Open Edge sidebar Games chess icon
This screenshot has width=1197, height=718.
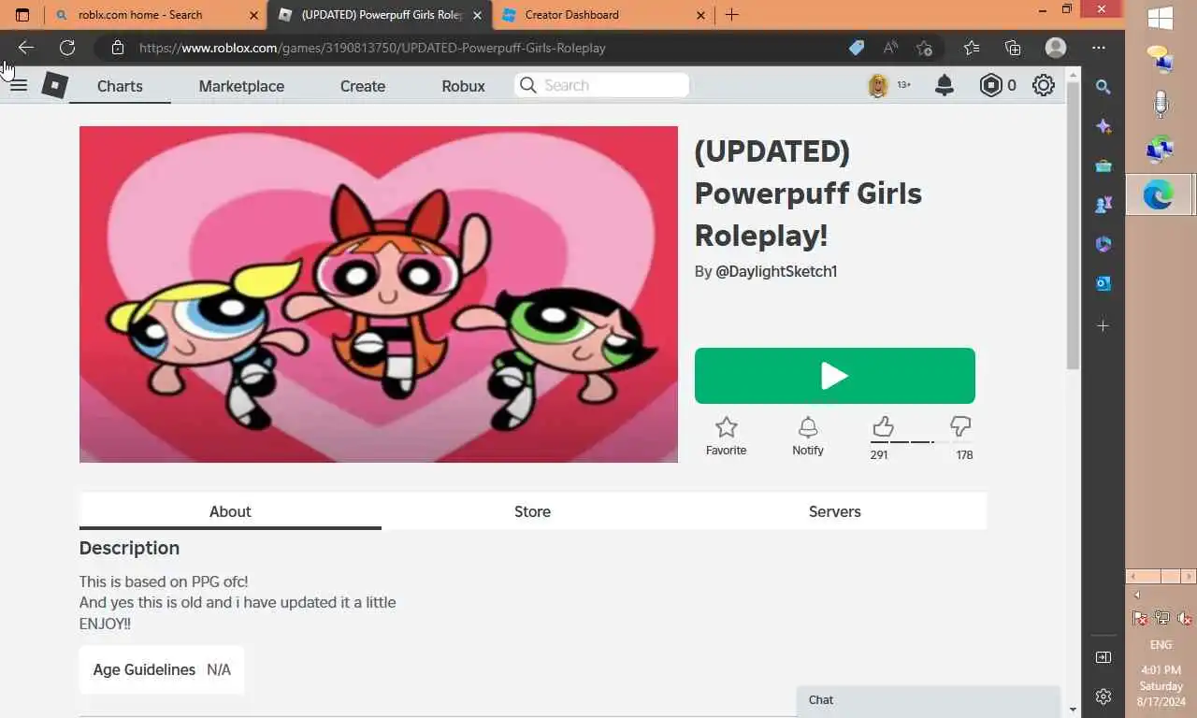(x=1103, y=204)
